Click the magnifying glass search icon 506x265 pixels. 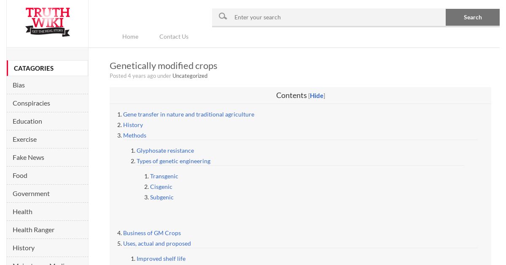coord(223,16)
